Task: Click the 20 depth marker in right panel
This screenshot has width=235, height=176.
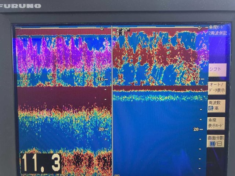Action: pos(196,129)
